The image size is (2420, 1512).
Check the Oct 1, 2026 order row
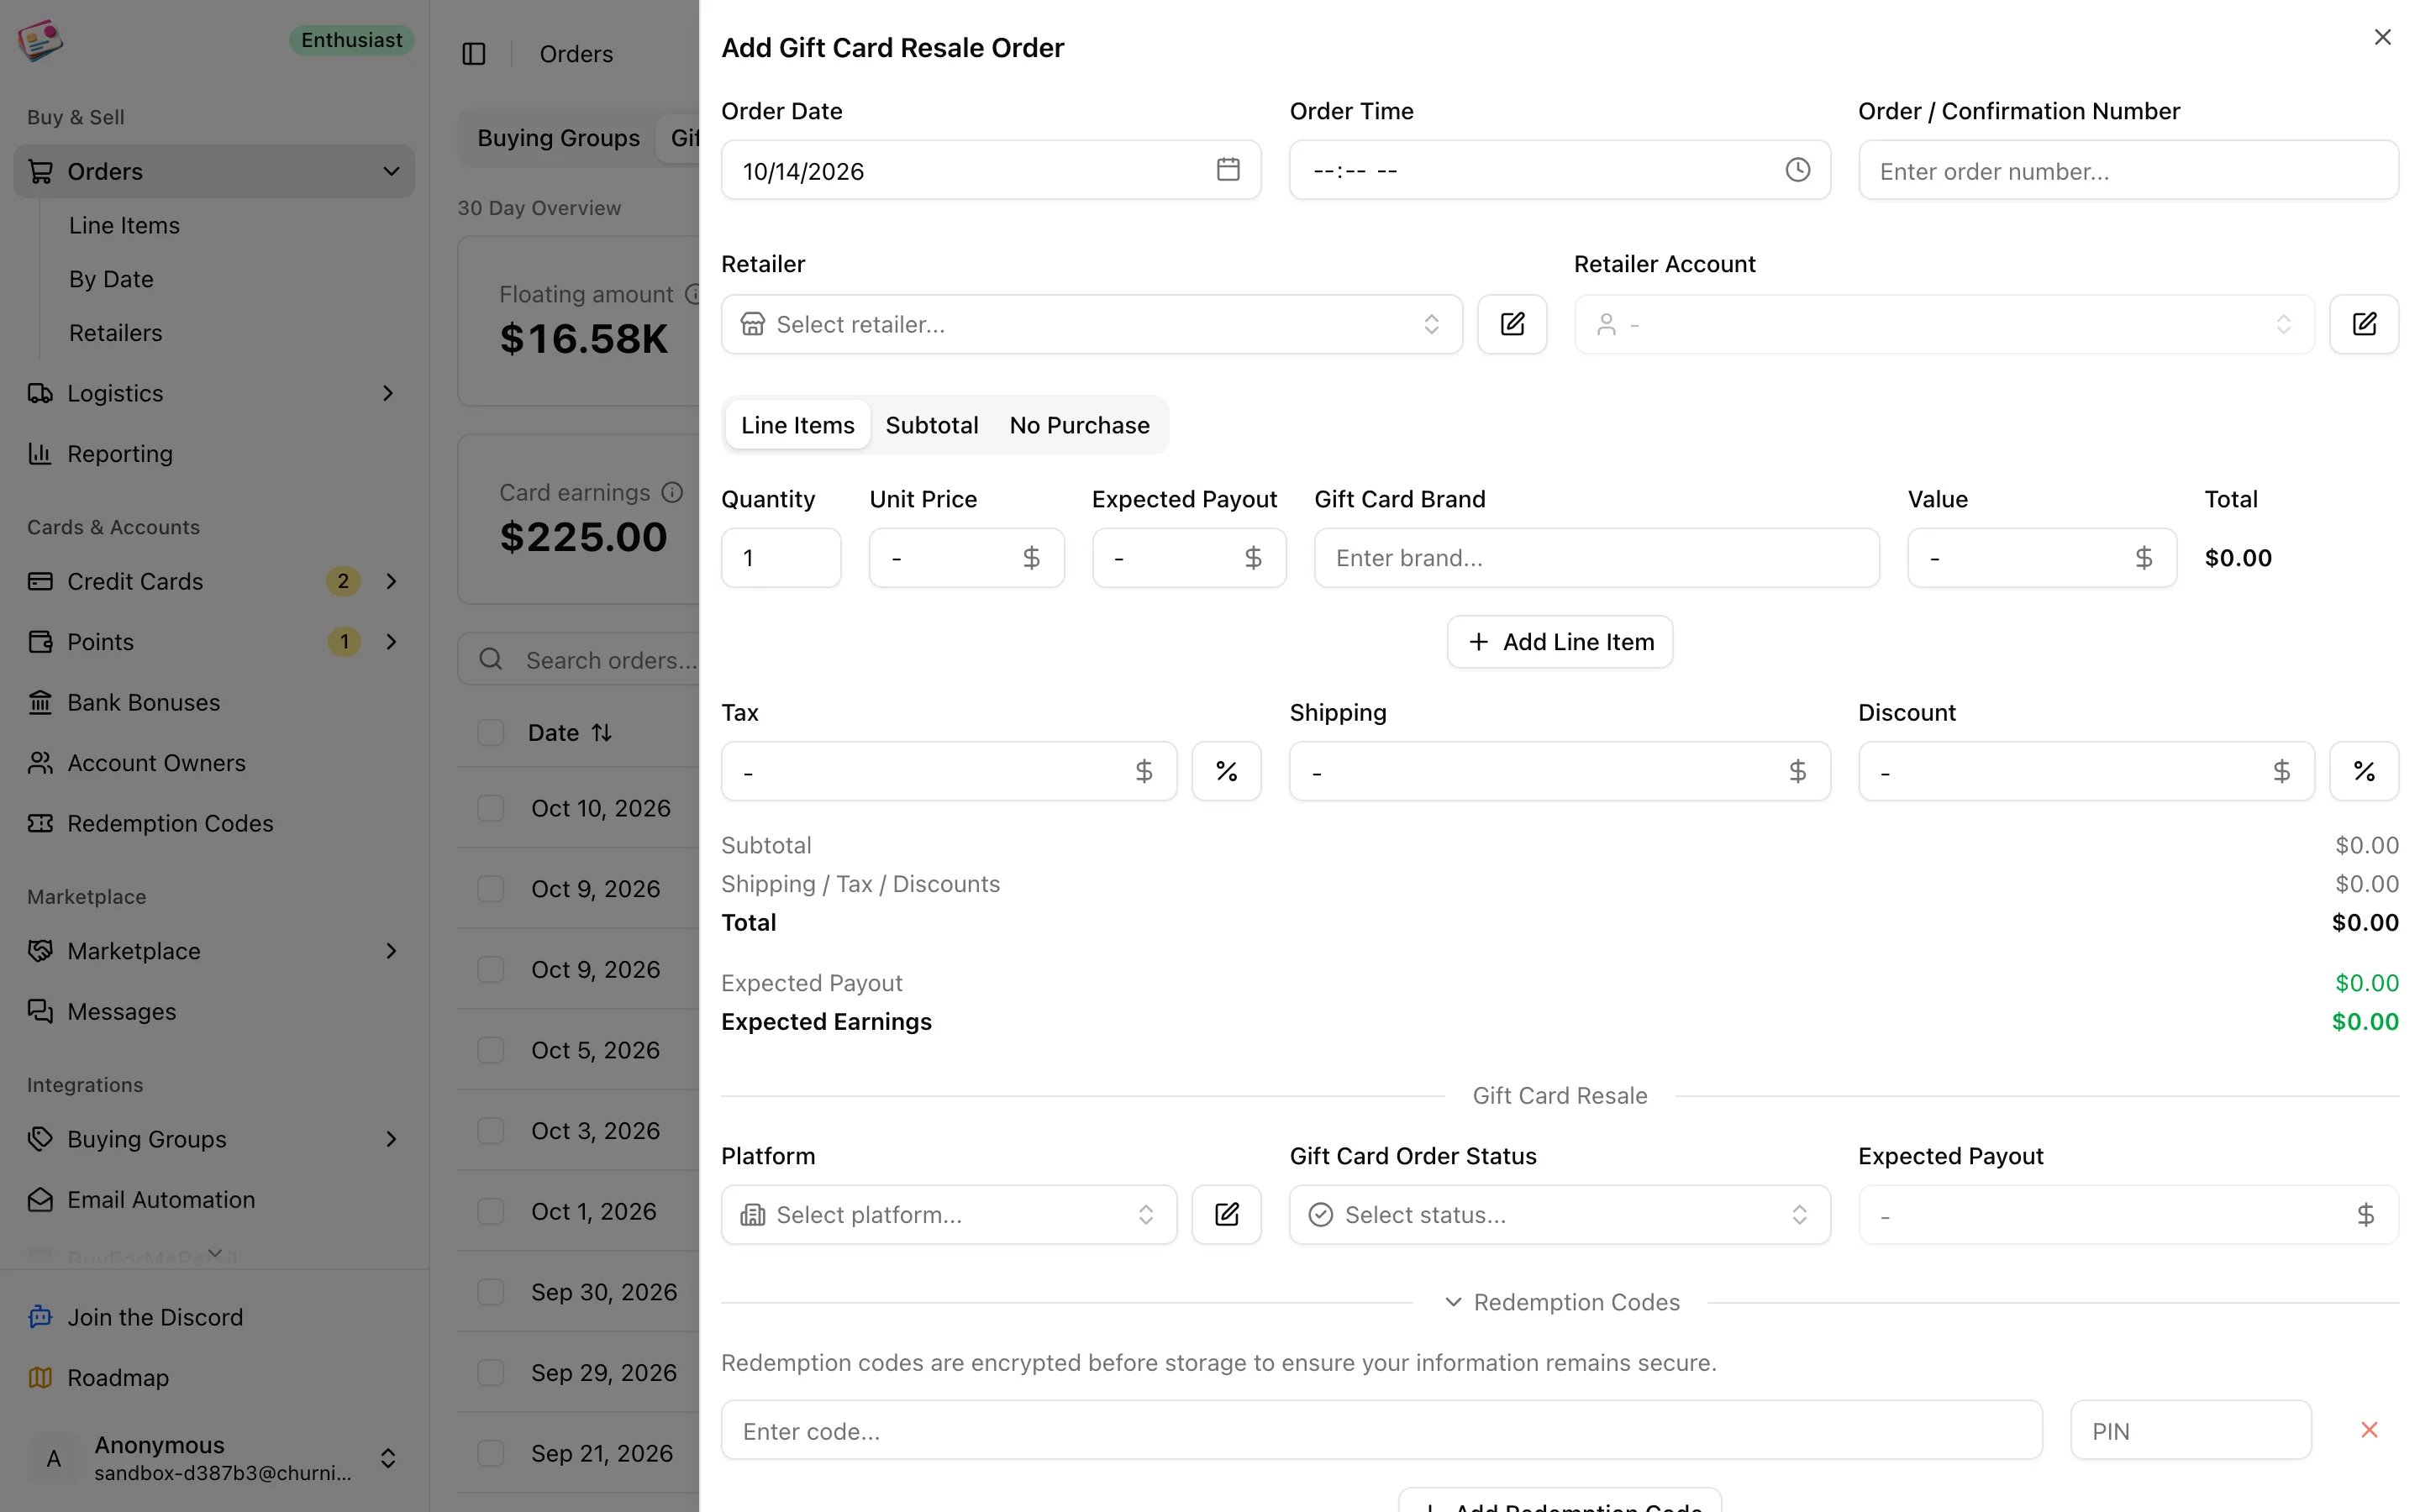point(491,1212)
